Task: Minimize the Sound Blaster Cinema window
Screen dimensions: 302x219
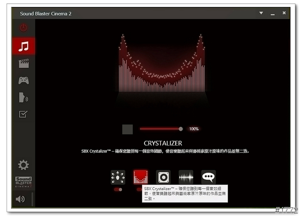Action: click(272, 14)
